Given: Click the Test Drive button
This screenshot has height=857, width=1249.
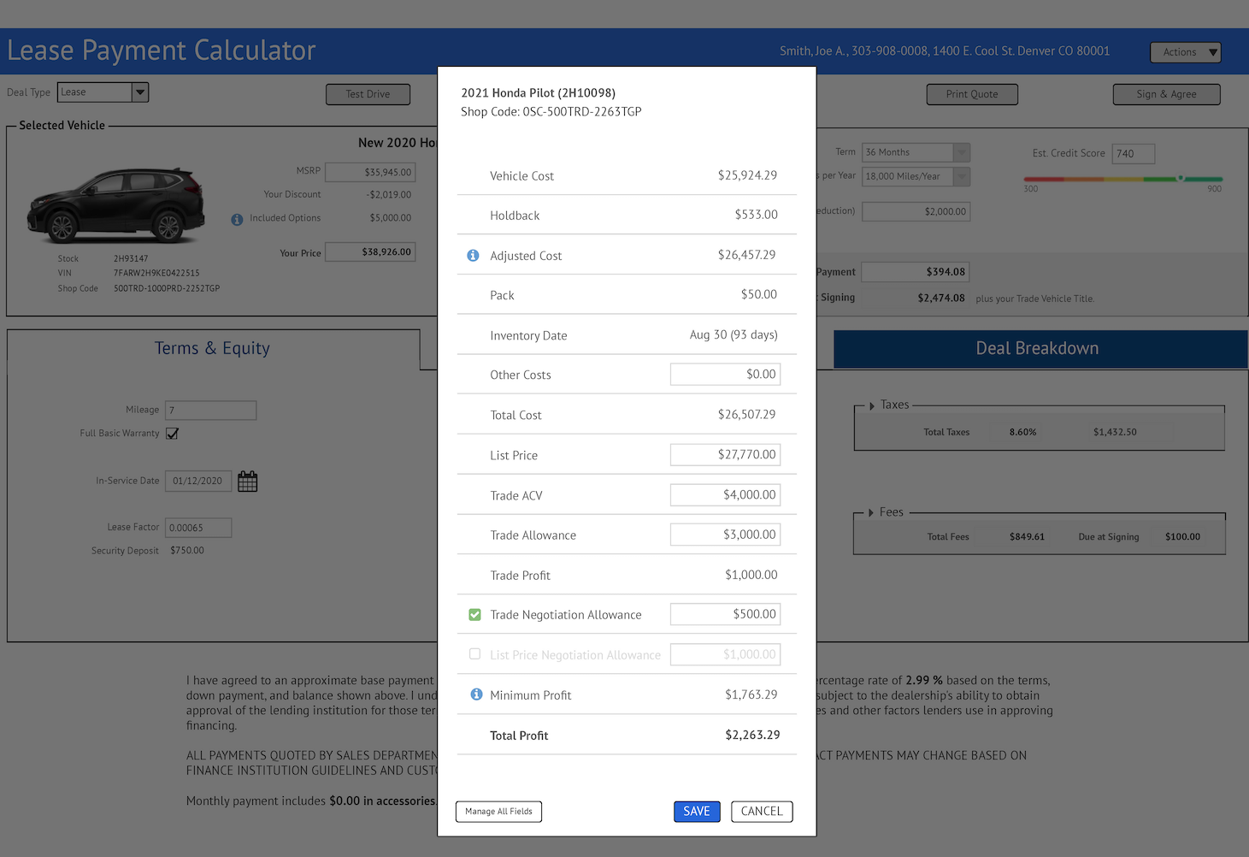Looking at the screenshot, I should (368, 94).
